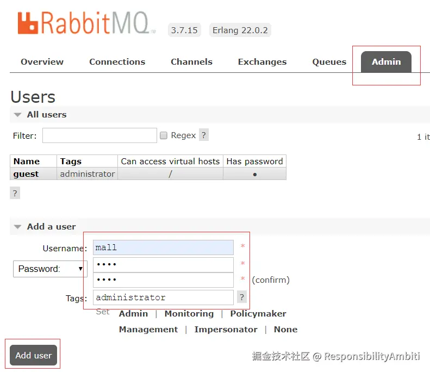430x372 pixels.
Task: Switch to the Exchanges tab
Action: [262, 61]
